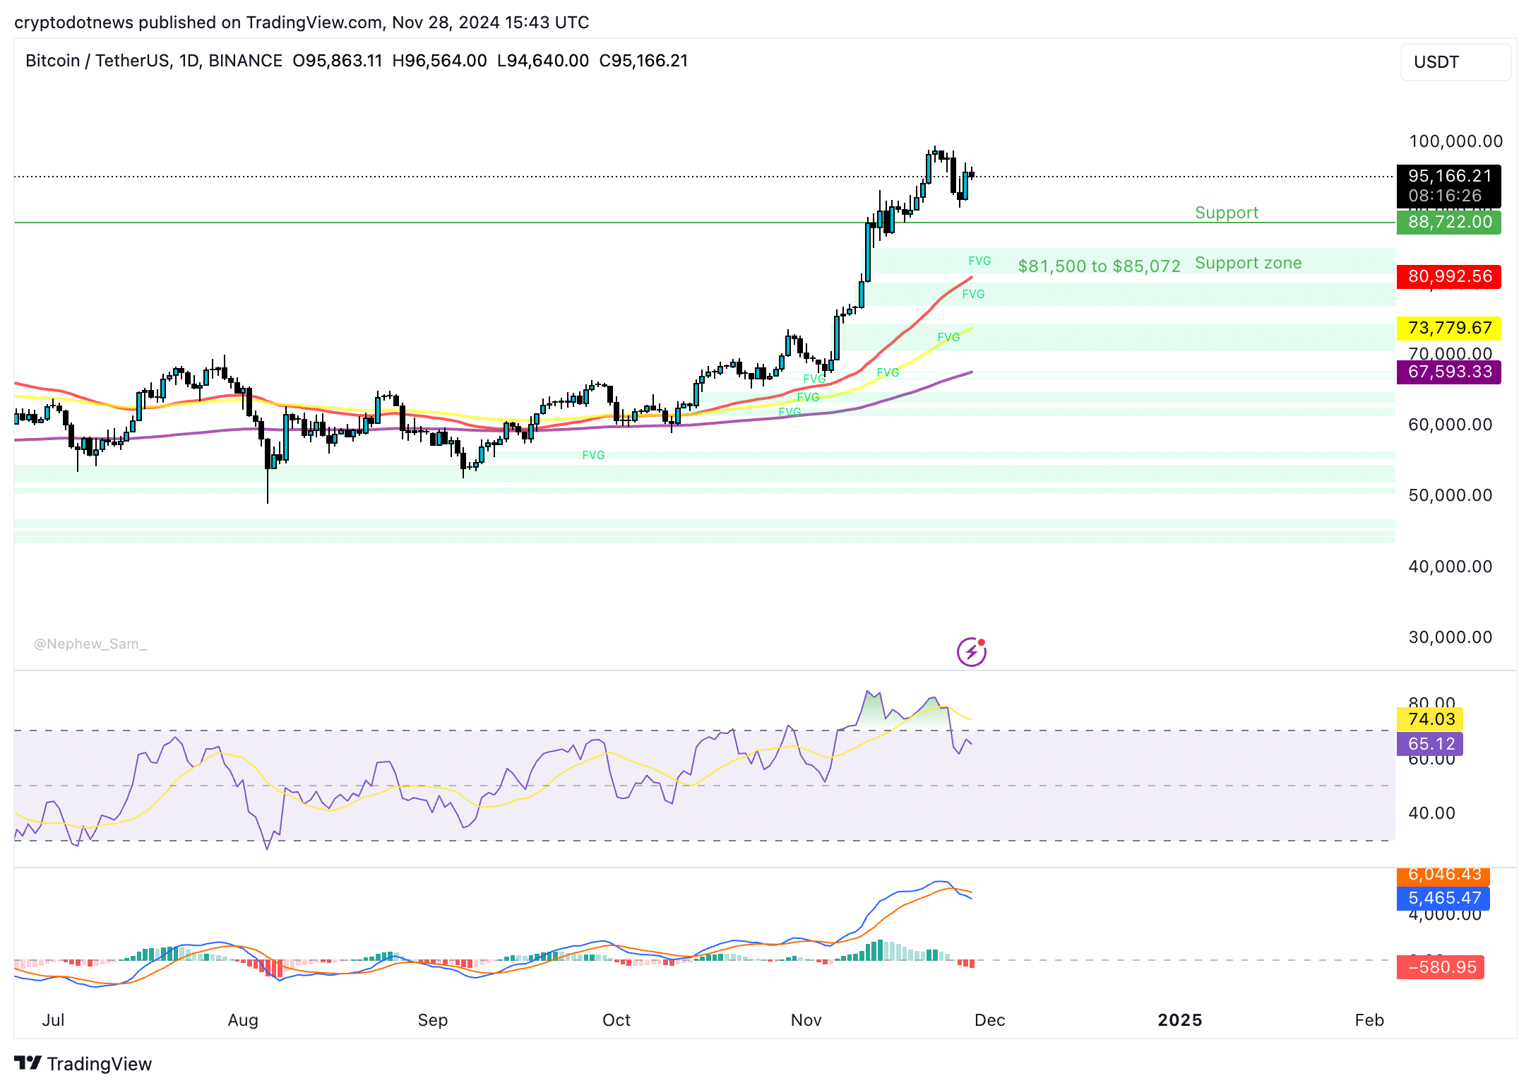Click the yellow moving average label 73,779.67

click(x=1449, y=328)
